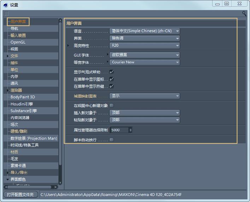Click the 打开配置文件夹 button
The image size is (250, 202).
(21, 195)
